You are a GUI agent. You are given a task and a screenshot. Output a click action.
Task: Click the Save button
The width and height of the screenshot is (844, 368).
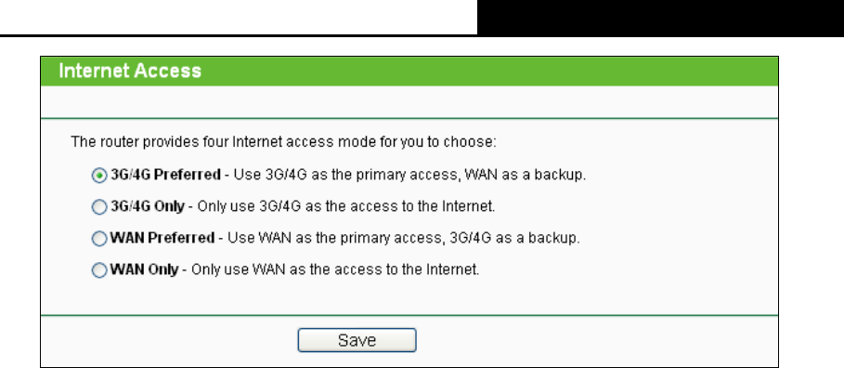[x=357, y=340]
